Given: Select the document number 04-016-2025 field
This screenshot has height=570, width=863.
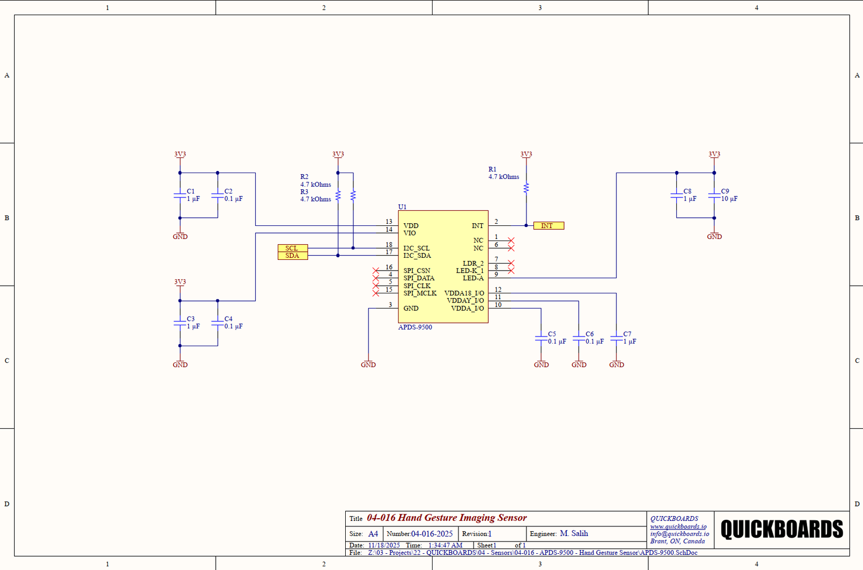Looking at the screenshot, I should [432, 534].
